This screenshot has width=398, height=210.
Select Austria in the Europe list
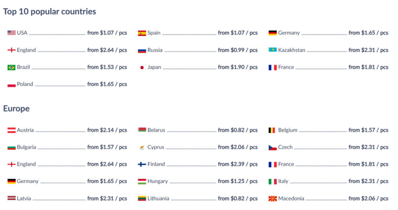click(25, 130)
